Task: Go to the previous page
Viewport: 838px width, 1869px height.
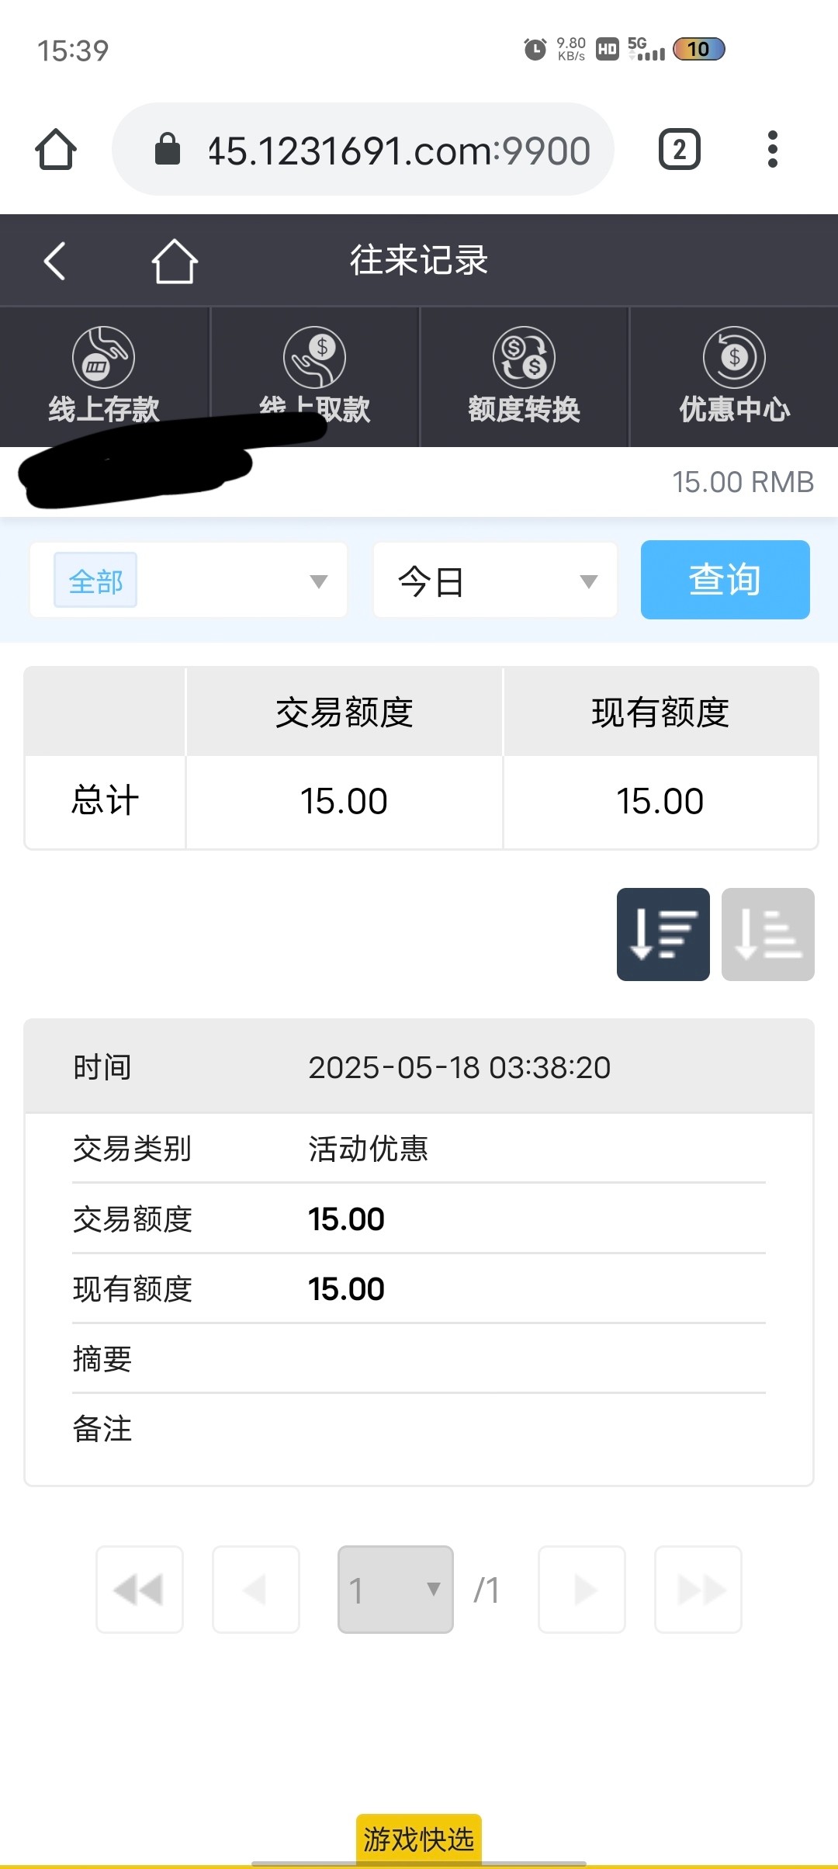Action: [x=256, y=1590]
